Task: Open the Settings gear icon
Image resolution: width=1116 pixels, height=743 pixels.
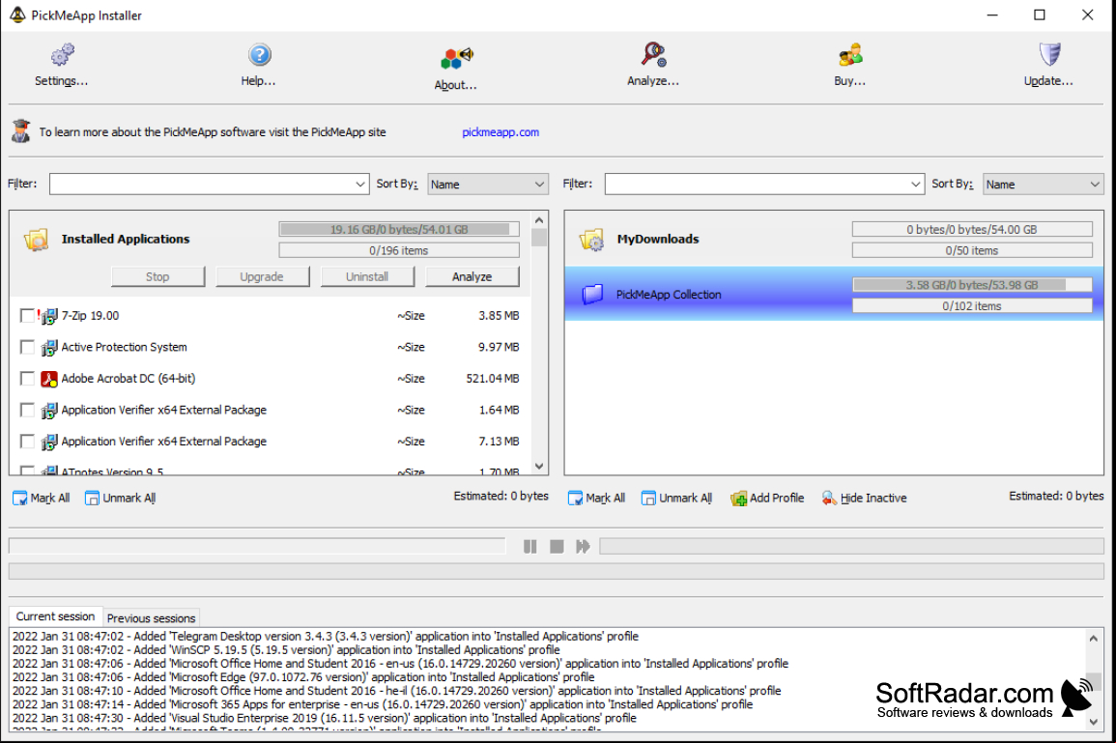Action: click(62, 55)
